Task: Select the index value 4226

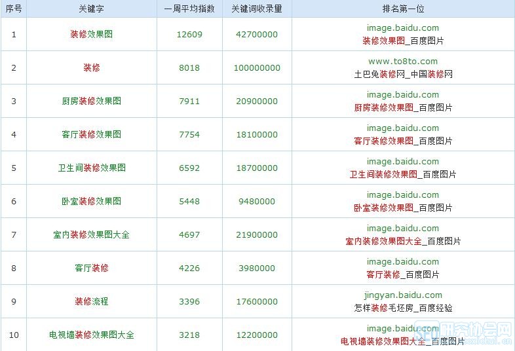Action: click(x=189, y=268)
